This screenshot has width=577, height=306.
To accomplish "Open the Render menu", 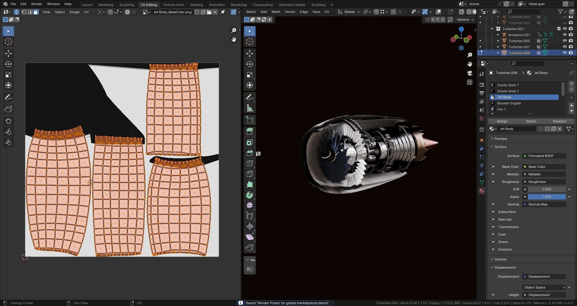I will pos(37,4).
